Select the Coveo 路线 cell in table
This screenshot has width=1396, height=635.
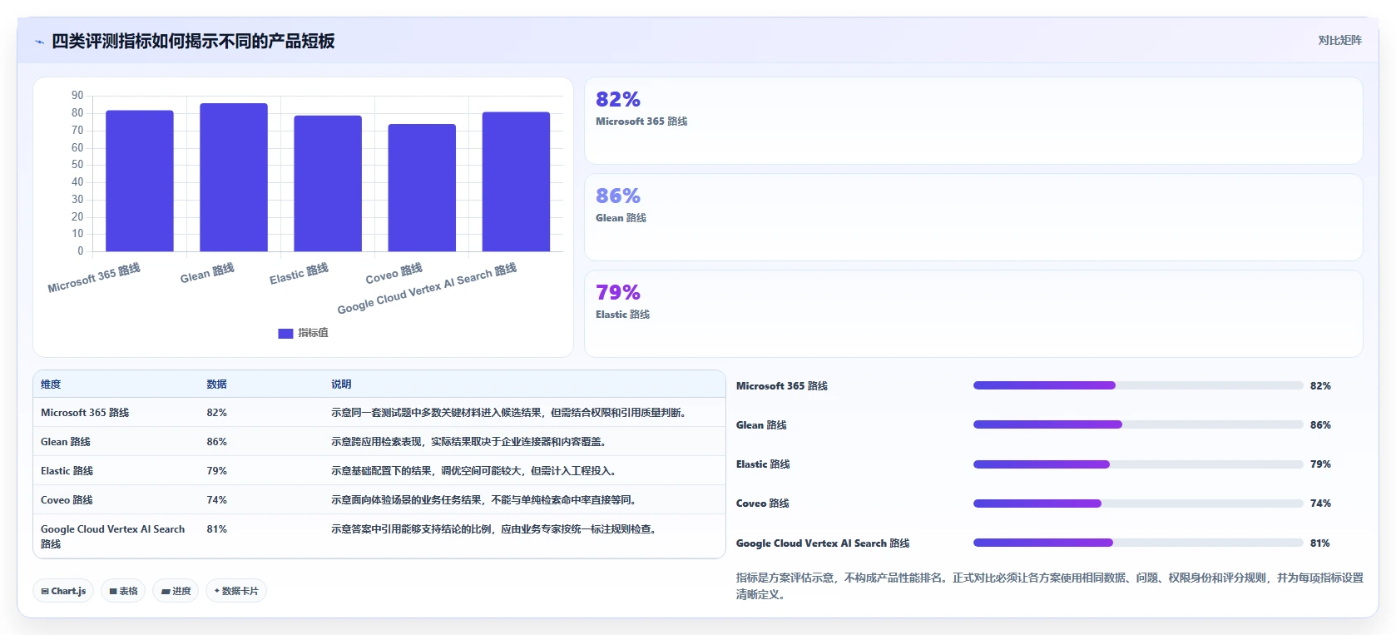click(x=67, y=500)
